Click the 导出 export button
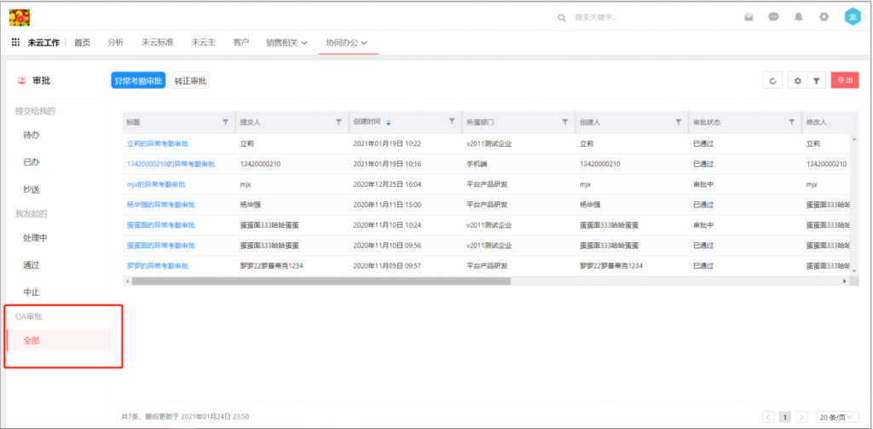The image size is (873, 429). tap(844, 80)
